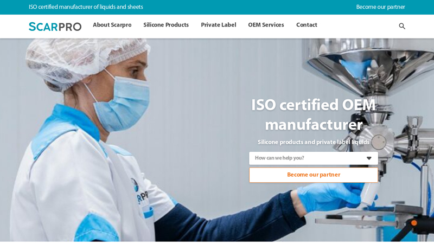Click the worker's blue face mask

122,104
